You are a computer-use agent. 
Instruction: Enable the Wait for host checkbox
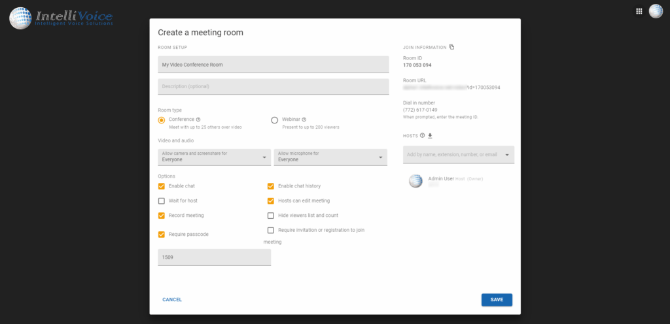pyautogui.click(x=162, y=201)
